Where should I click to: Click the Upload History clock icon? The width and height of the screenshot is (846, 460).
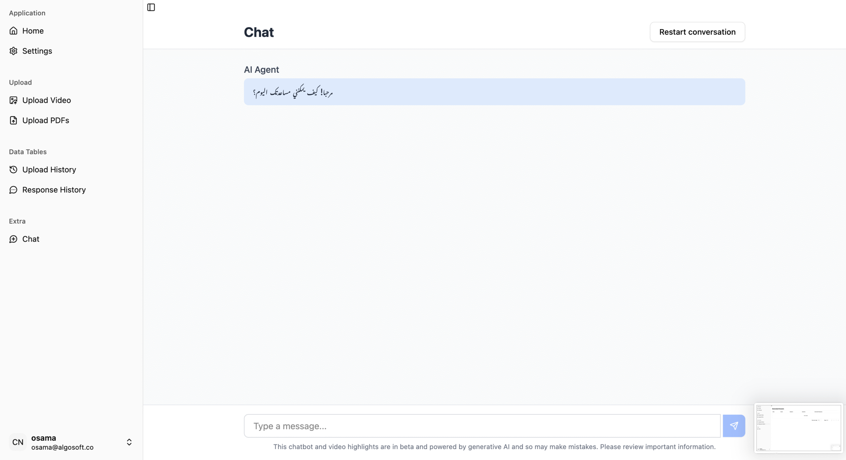[x=13, y=170]
